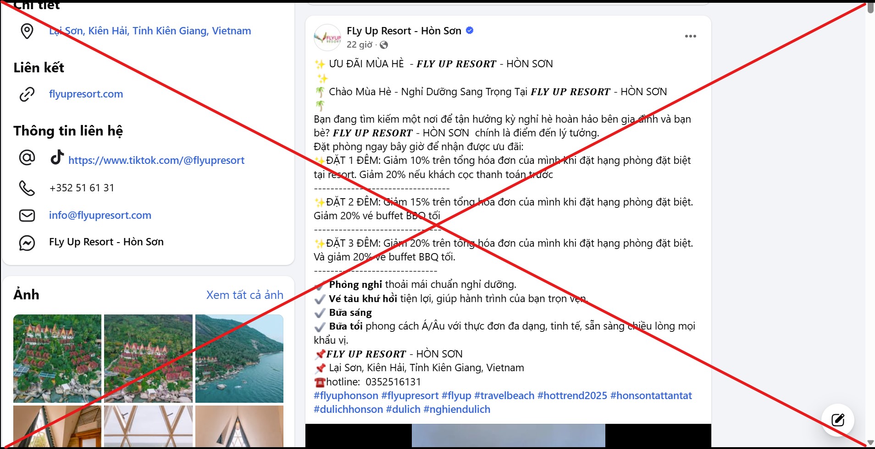Image resolution: width=875 pixels, height=449 pixels.
Task: Open Messenger via the Messenger icon
Action: click(x=27, y=243)
